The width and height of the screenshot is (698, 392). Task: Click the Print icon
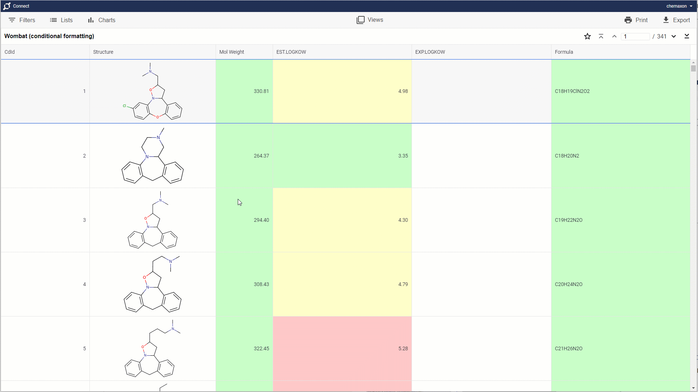coord(628,20)
